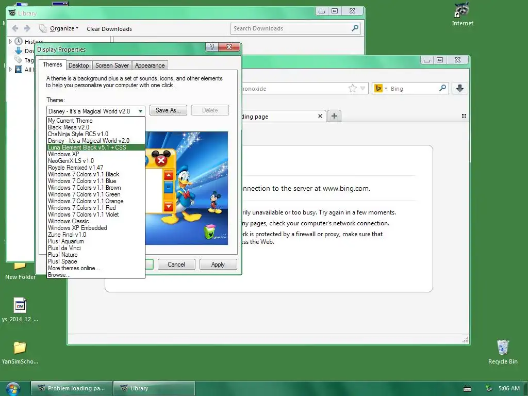Click the browser search magnifier icon
The width and height of the screenshot is (528, 396).
click(443, 88)
